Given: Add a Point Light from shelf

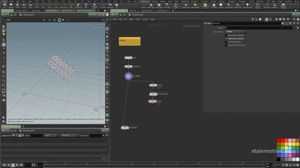Looking at the screenshot, I should coord(151,5).
